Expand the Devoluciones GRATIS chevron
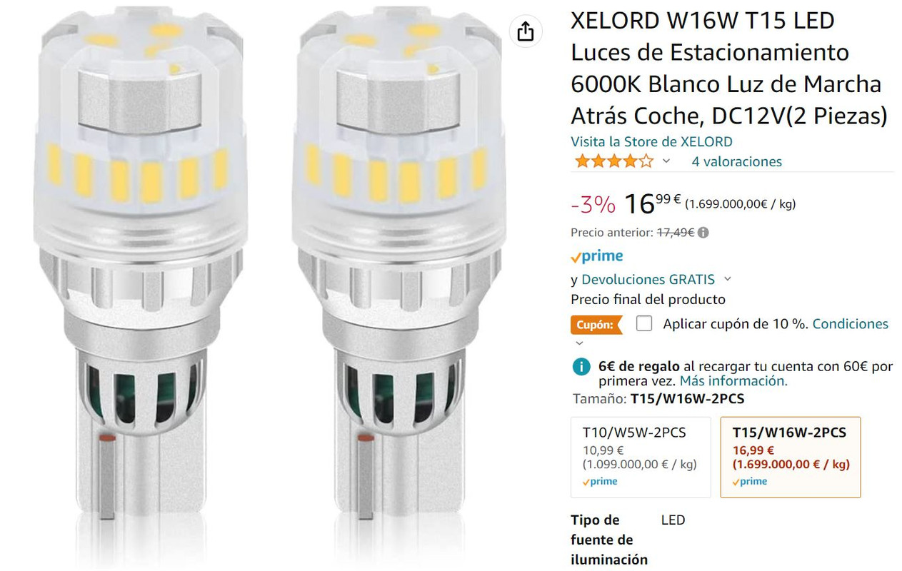Screen dimensions: 902x571 pos(728,279)
